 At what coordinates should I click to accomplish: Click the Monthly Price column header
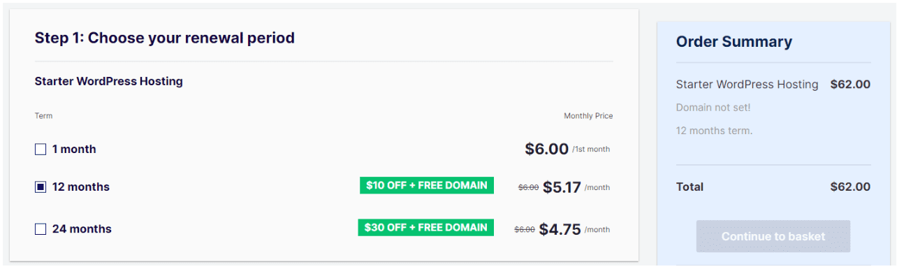(x=588, y=116)
